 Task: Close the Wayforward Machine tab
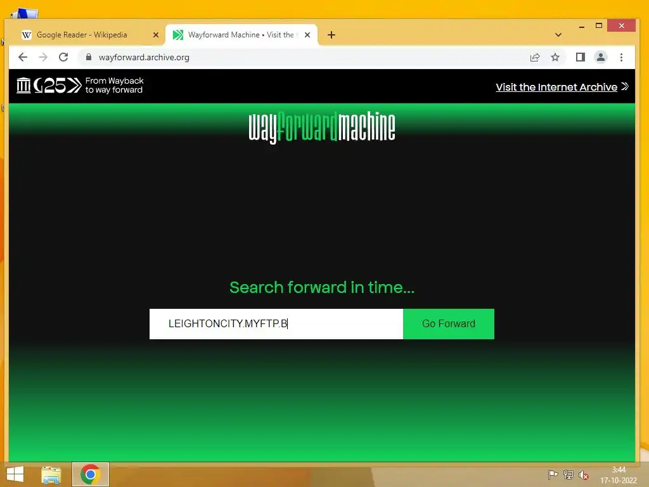coord(307,36)
